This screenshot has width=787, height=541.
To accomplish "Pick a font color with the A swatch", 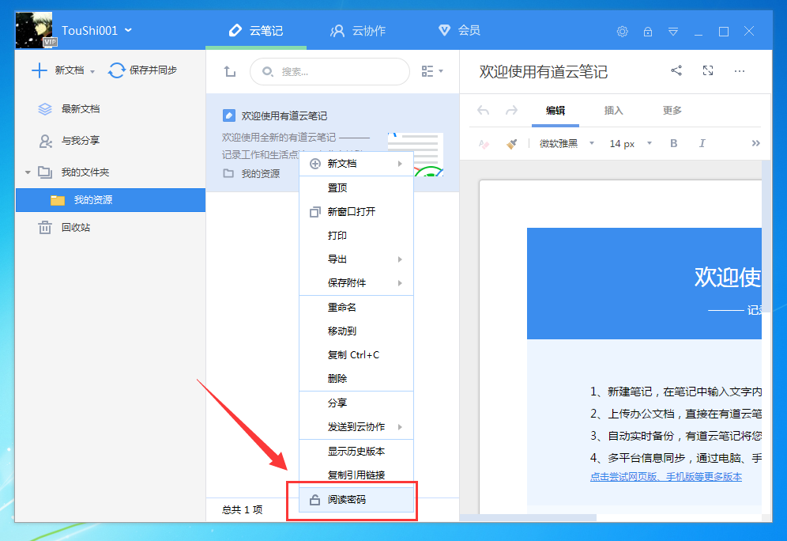I will point(484,143).
